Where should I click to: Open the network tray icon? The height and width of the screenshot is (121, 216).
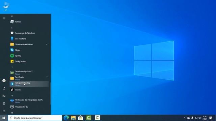[x=196, y=118]
